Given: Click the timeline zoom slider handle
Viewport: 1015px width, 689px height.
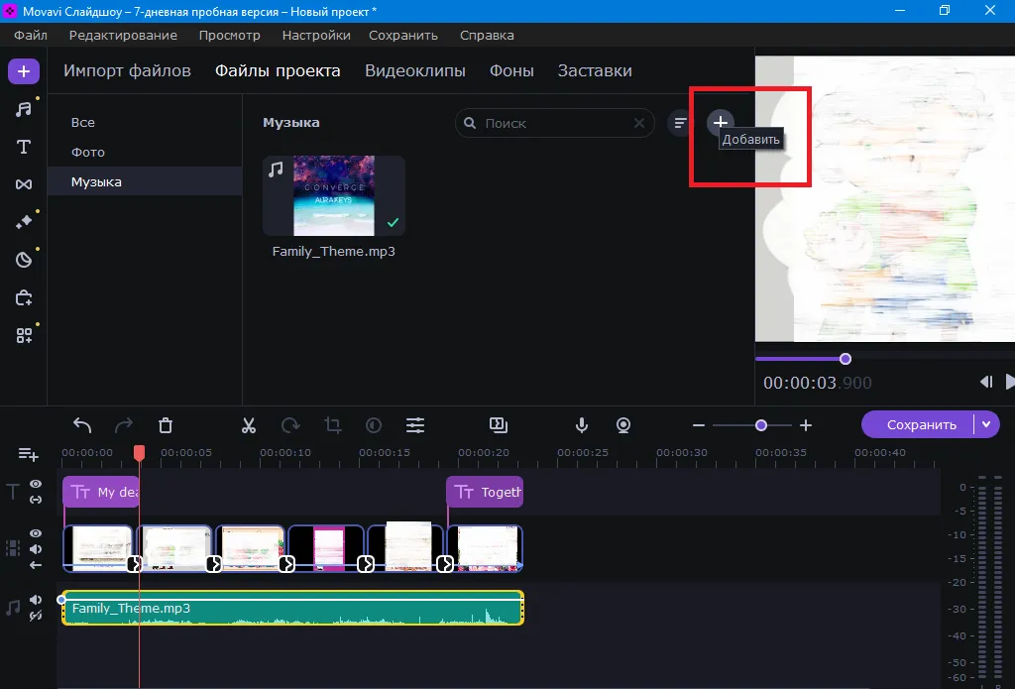Looking at the screenshot, I should point(761,425).
